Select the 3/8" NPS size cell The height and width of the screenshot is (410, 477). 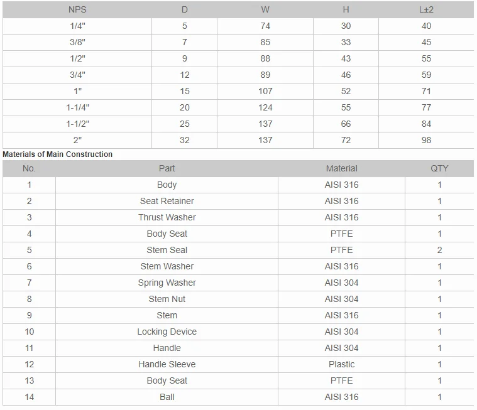pos(77,42)
